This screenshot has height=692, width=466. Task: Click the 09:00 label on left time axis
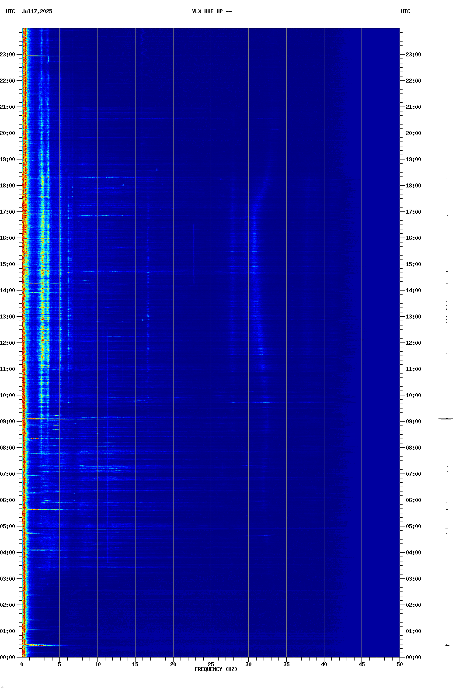click(7, 422)
